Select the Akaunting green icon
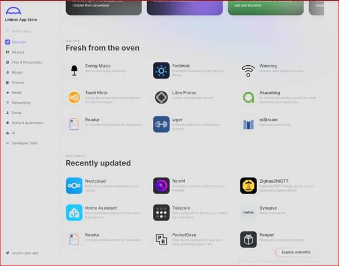This screenshot has height=266, width=339. click(x=248, y=97)
